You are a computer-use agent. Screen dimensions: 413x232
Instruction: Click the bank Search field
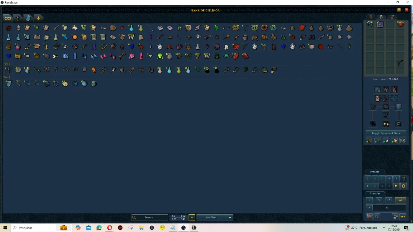pos(150,218)
